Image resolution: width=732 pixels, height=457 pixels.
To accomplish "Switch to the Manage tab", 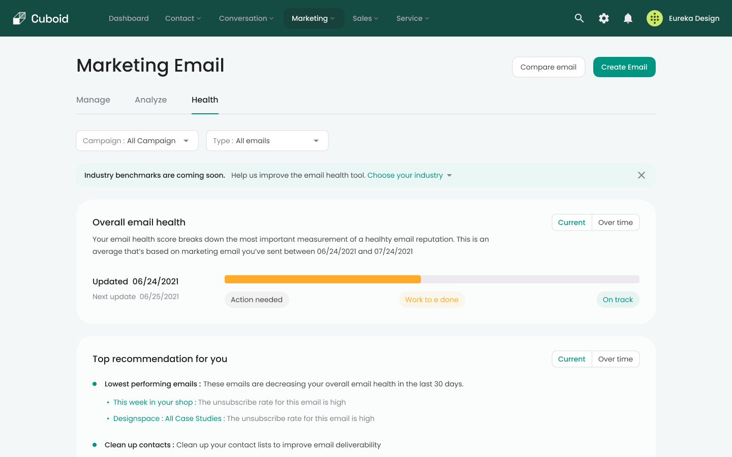I will click(x=93, y=100).
